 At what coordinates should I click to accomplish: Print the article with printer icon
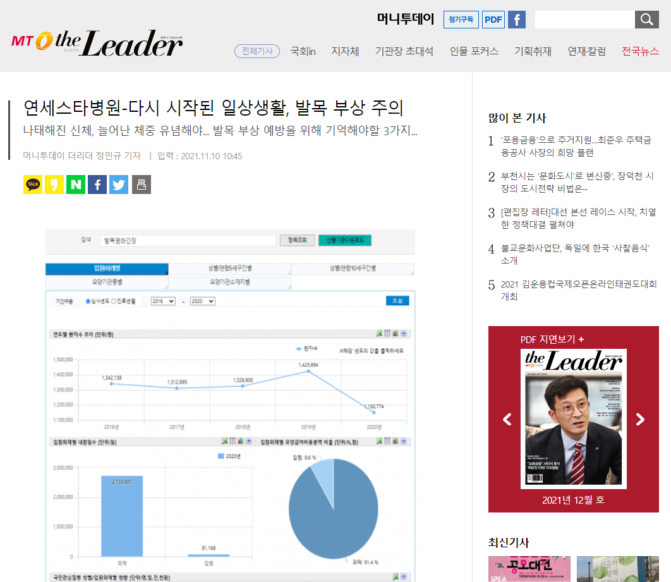(142, 185)
